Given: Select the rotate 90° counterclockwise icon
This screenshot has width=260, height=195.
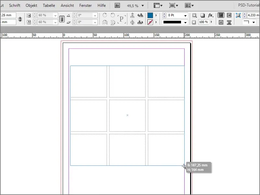Looking at the screenshot, I should tap(112, 15).
